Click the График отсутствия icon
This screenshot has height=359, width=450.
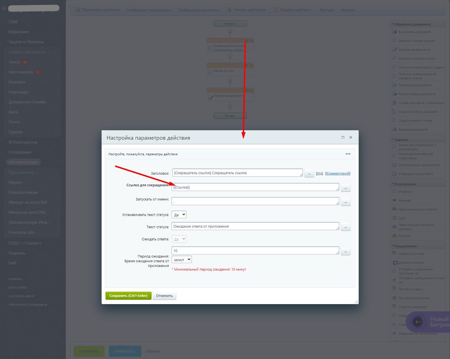(x=394, y=253)
